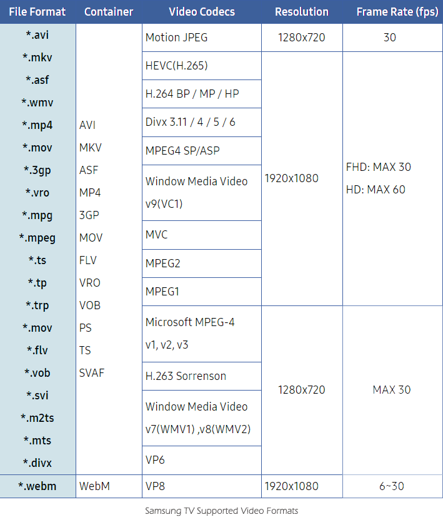Viewport: 443px width, 522px height.
Task: Select the 'H.264 BP / MP / HP' cell
Action: (x=202, y=94)
